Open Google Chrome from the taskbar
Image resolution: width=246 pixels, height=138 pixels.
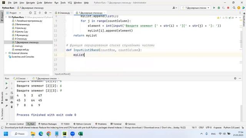click(x=49, y=134)
